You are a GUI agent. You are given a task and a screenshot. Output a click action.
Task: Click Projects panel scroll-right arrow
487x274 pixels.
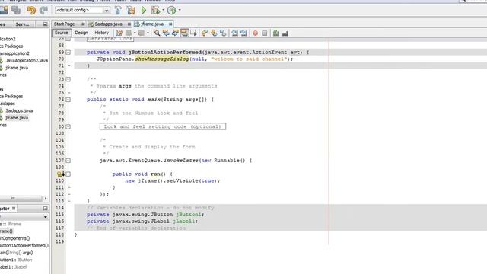(46, 198)
